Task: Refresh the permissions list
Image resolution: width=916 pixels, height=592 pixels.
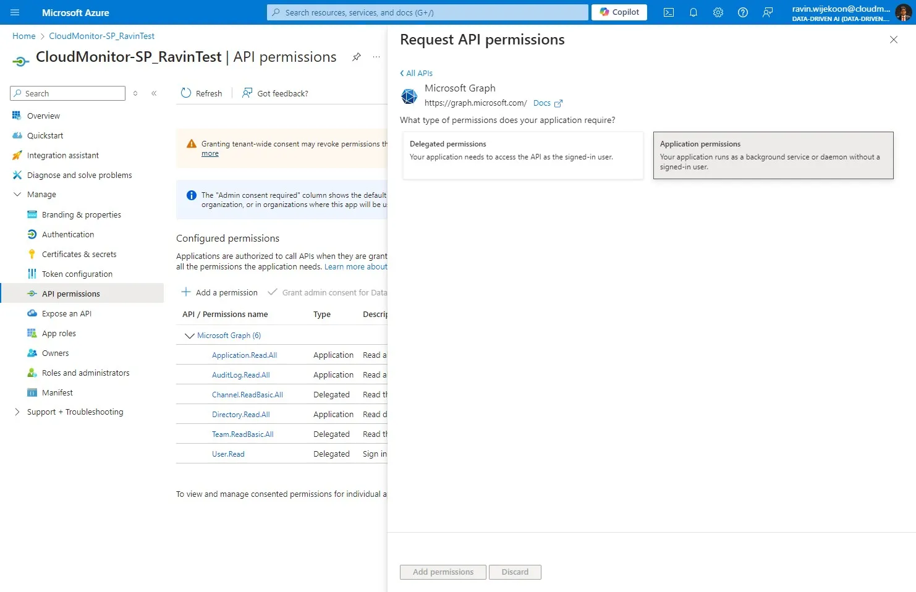Action: tap(201, 93)
